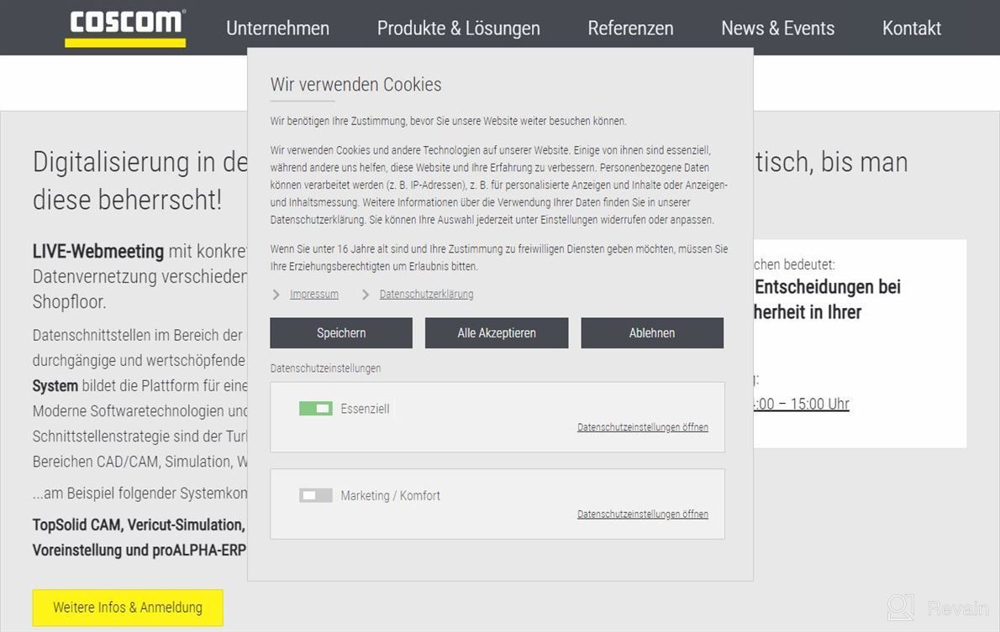Click chevron arrow beside Datenschutzerklärung
The width and height of the screenshot is (1000, 632).
coord(366,295)
